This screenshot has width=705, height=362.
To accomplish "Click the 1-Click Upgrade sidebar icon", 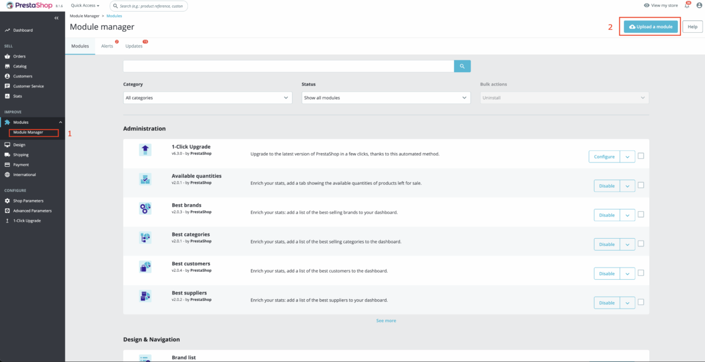I will (x=7, y=221).
